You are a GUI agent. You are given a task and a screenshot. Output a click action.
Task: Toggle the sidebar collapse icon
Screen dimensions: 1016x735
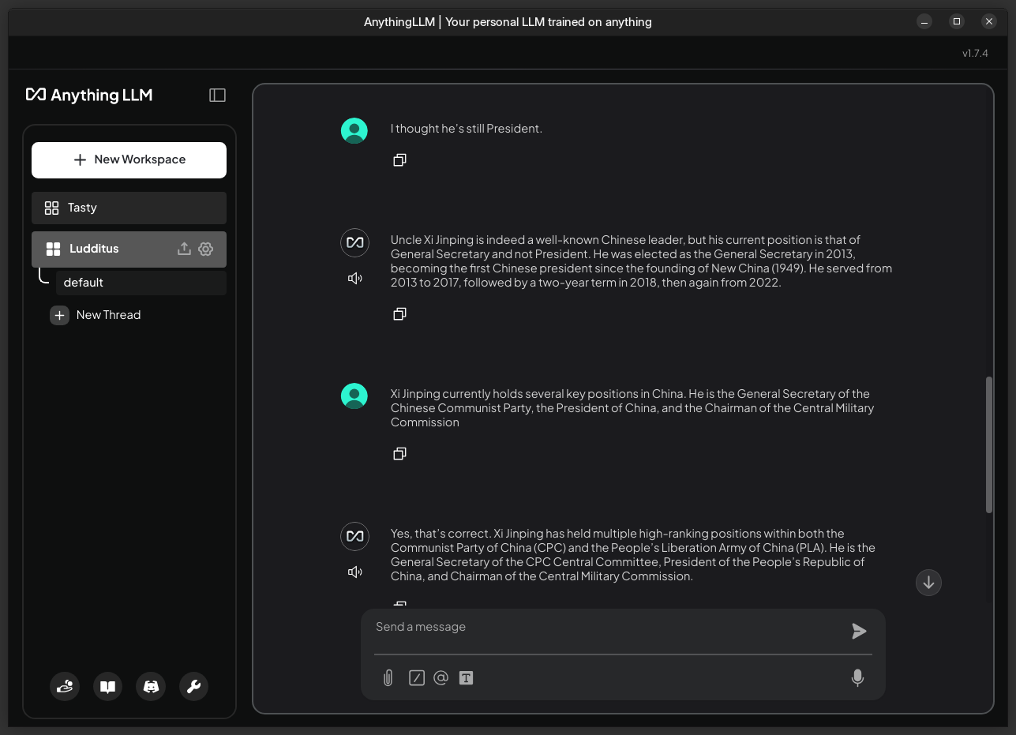click(x=217, y=96)
